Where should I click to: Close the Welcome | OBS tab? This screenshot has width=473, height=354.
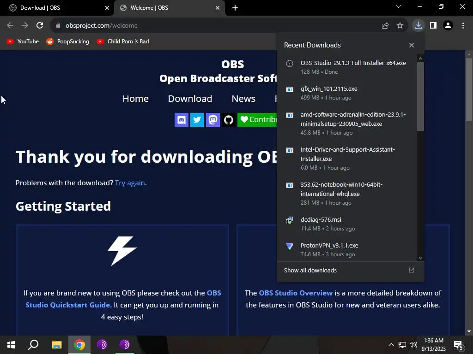(218, 8)
